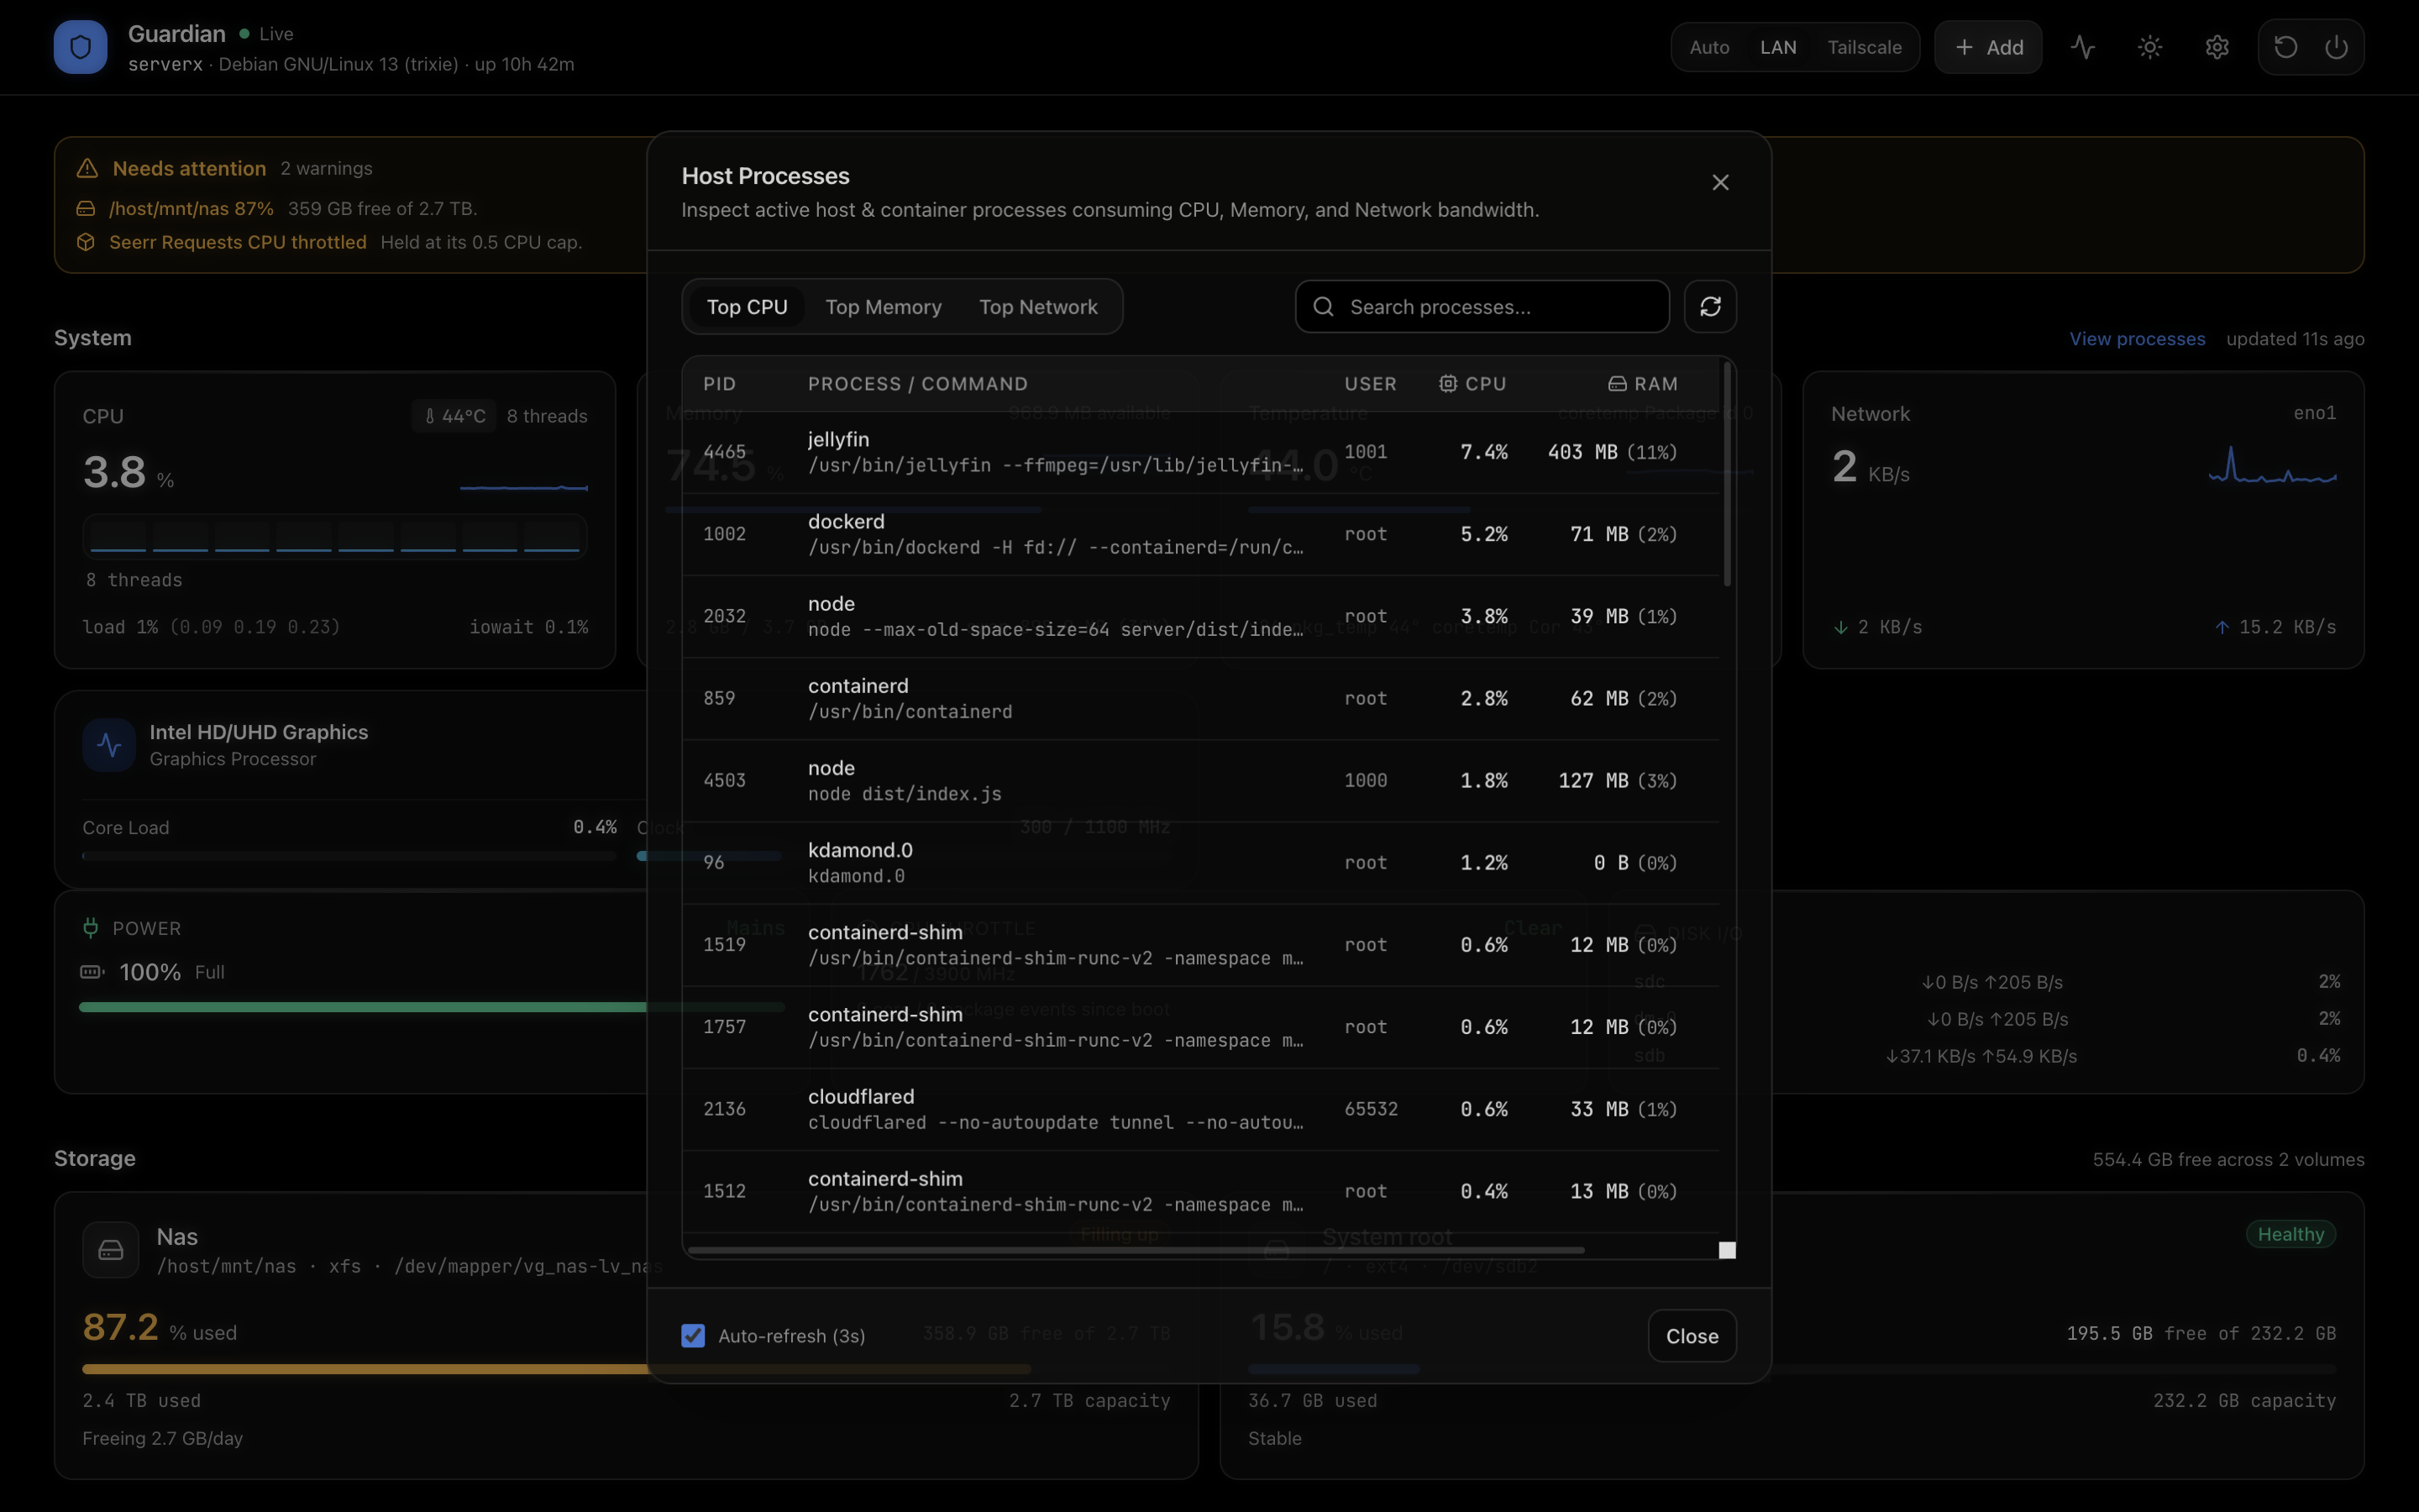Click the disk icon beside /host/mnt/nas 87%
Image resolution: width=2419 pixels, height=1512 pixels.
pos(86,208)
